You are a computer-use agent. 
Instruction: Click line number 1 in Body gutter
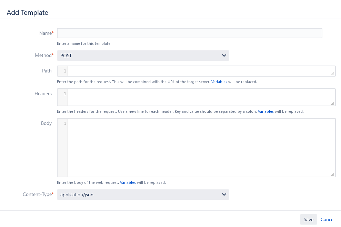click(x=65, y=123)
